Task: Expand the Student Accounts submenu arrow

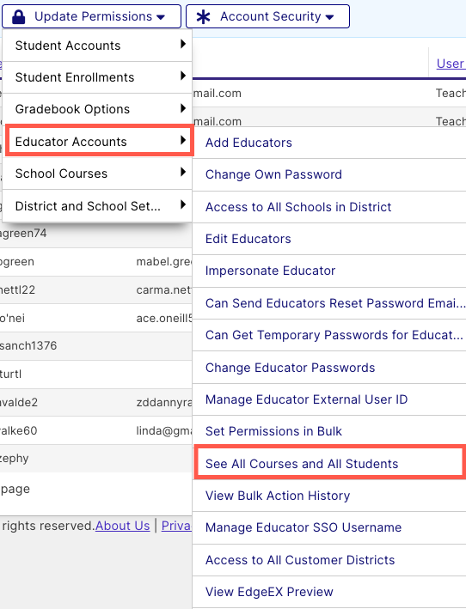Action: pos(183,45)
